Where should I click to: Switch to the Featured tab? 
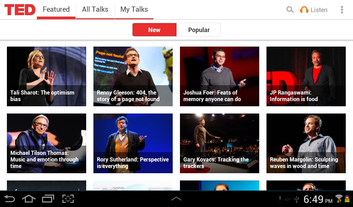(56, 10)
